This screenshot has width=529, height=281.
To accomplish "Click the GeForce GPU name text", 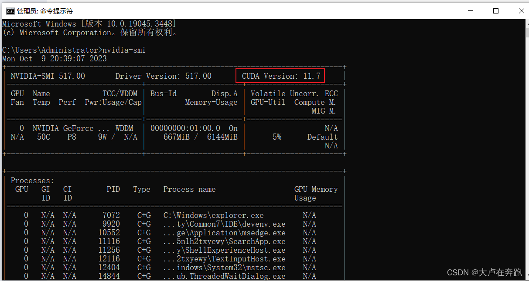I will 78,128.
